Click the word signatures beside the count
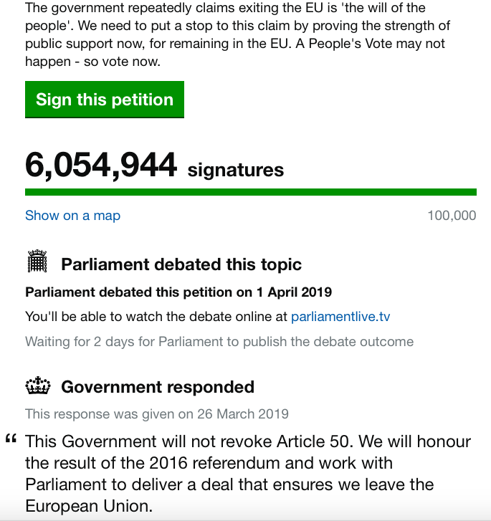The width and height of the screenshot is (491, 521). click(x=236, y=171)
